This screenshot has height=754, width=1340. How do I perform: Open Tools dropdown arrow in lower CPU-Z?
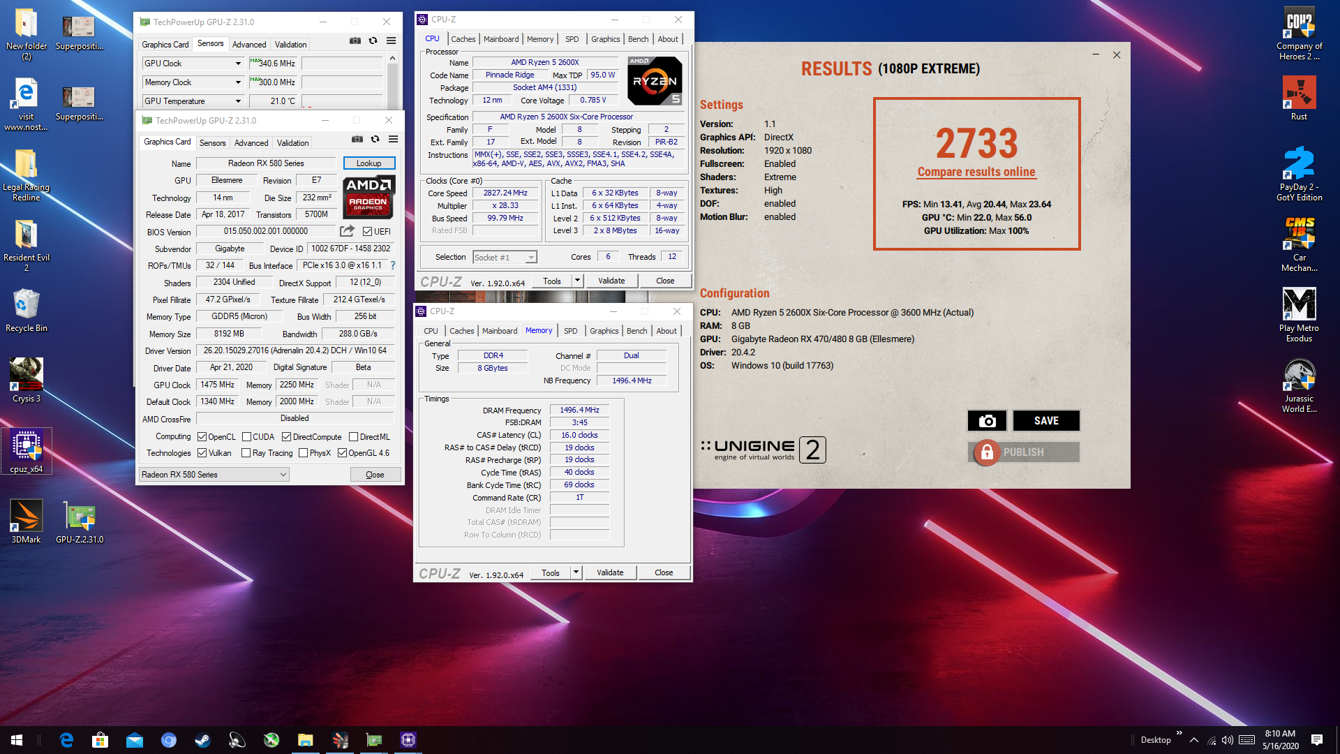[576, 572]
